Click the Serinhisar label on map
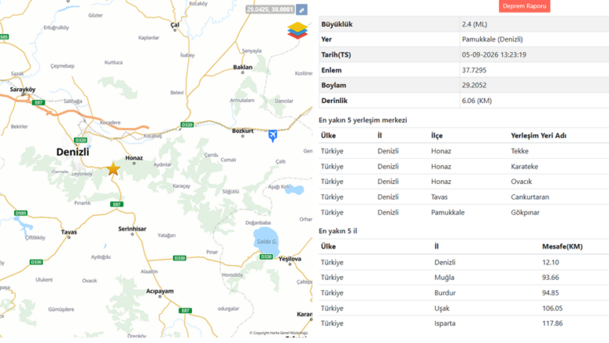 coord(132,228)
